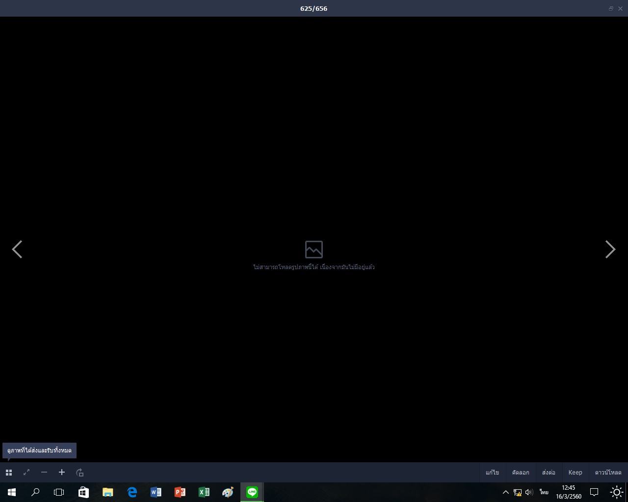Open network status in the system tray
This screenshot has width=628, height=502.
pos(518,492)
